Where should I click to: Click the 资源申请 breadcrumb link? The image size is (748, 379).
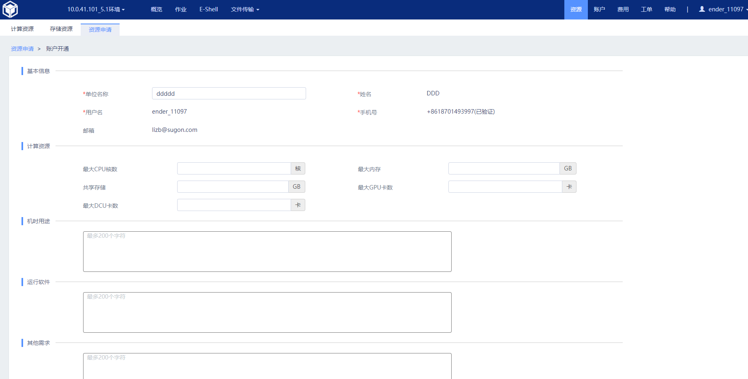[22, 49]
